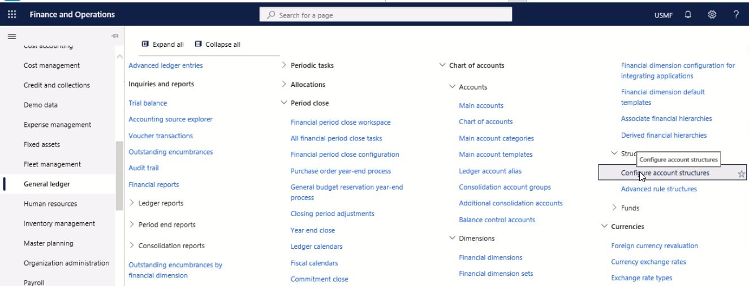The height and width of the screenshot is (286, 749).
Task: Open Financial reports link
Action: tap(154, 184)
